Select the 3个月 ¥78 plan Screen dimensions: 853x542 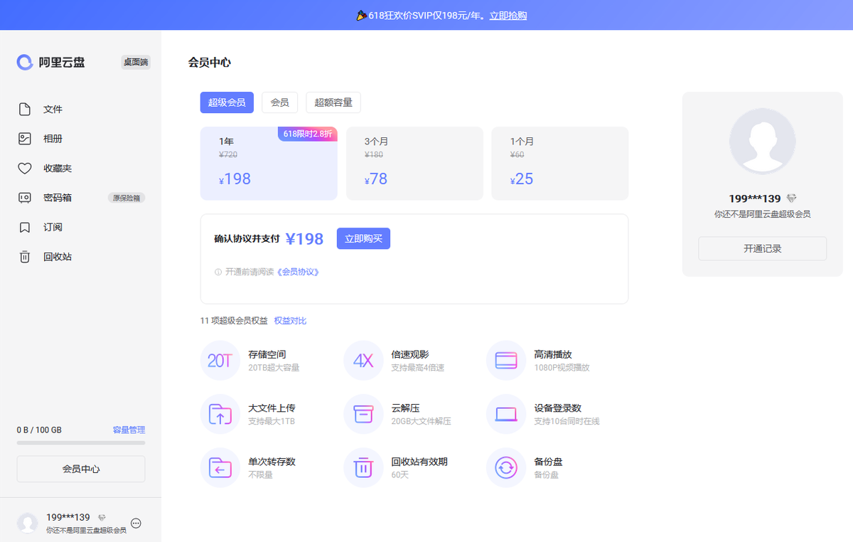click(414, 164)
